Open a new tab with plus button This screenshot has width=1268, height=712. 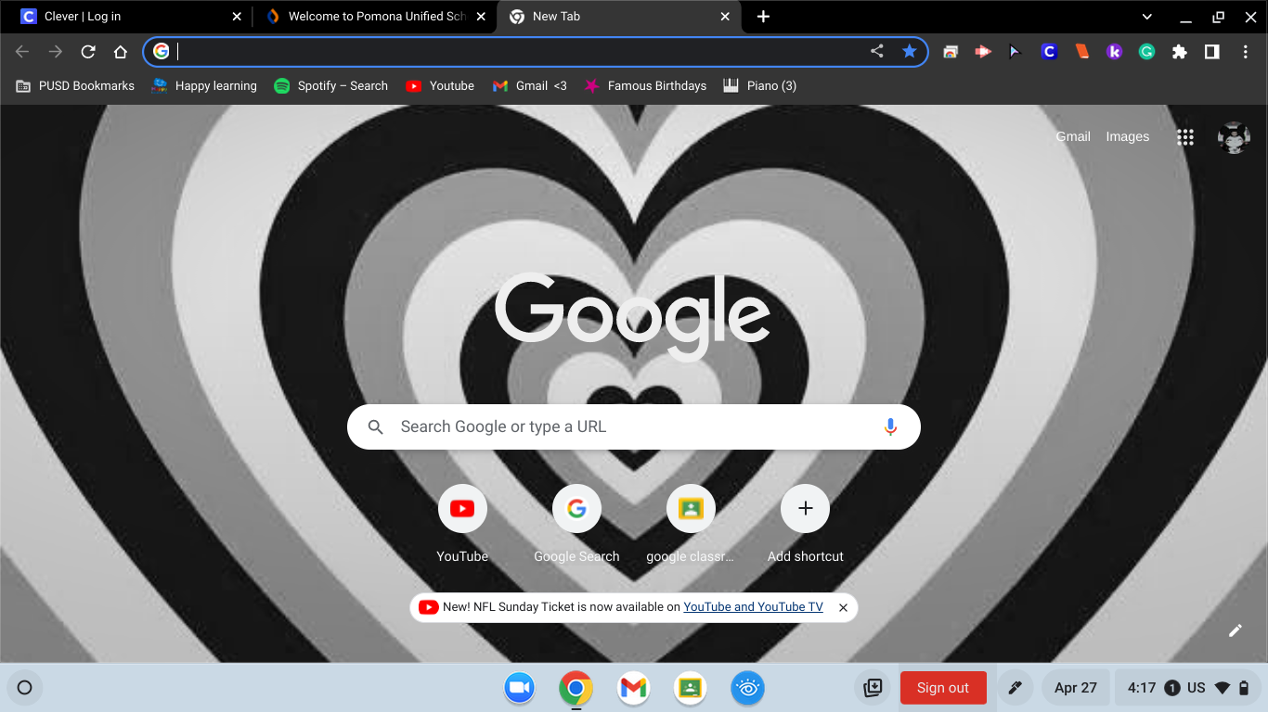763,17
